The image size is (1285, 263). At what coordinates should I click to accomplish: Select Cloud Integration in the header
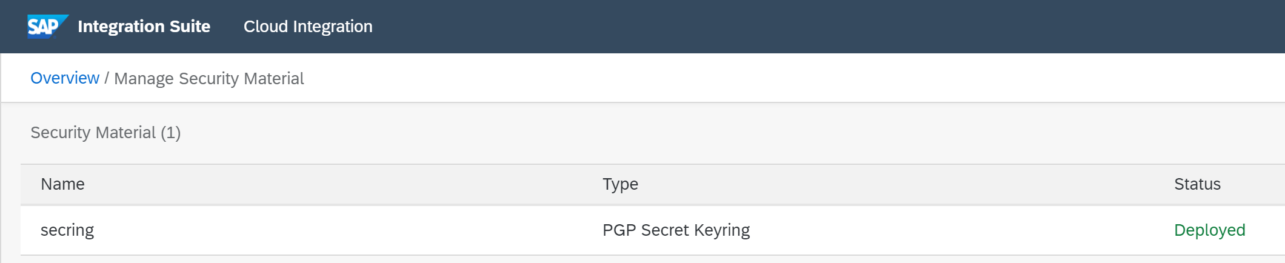308,27
